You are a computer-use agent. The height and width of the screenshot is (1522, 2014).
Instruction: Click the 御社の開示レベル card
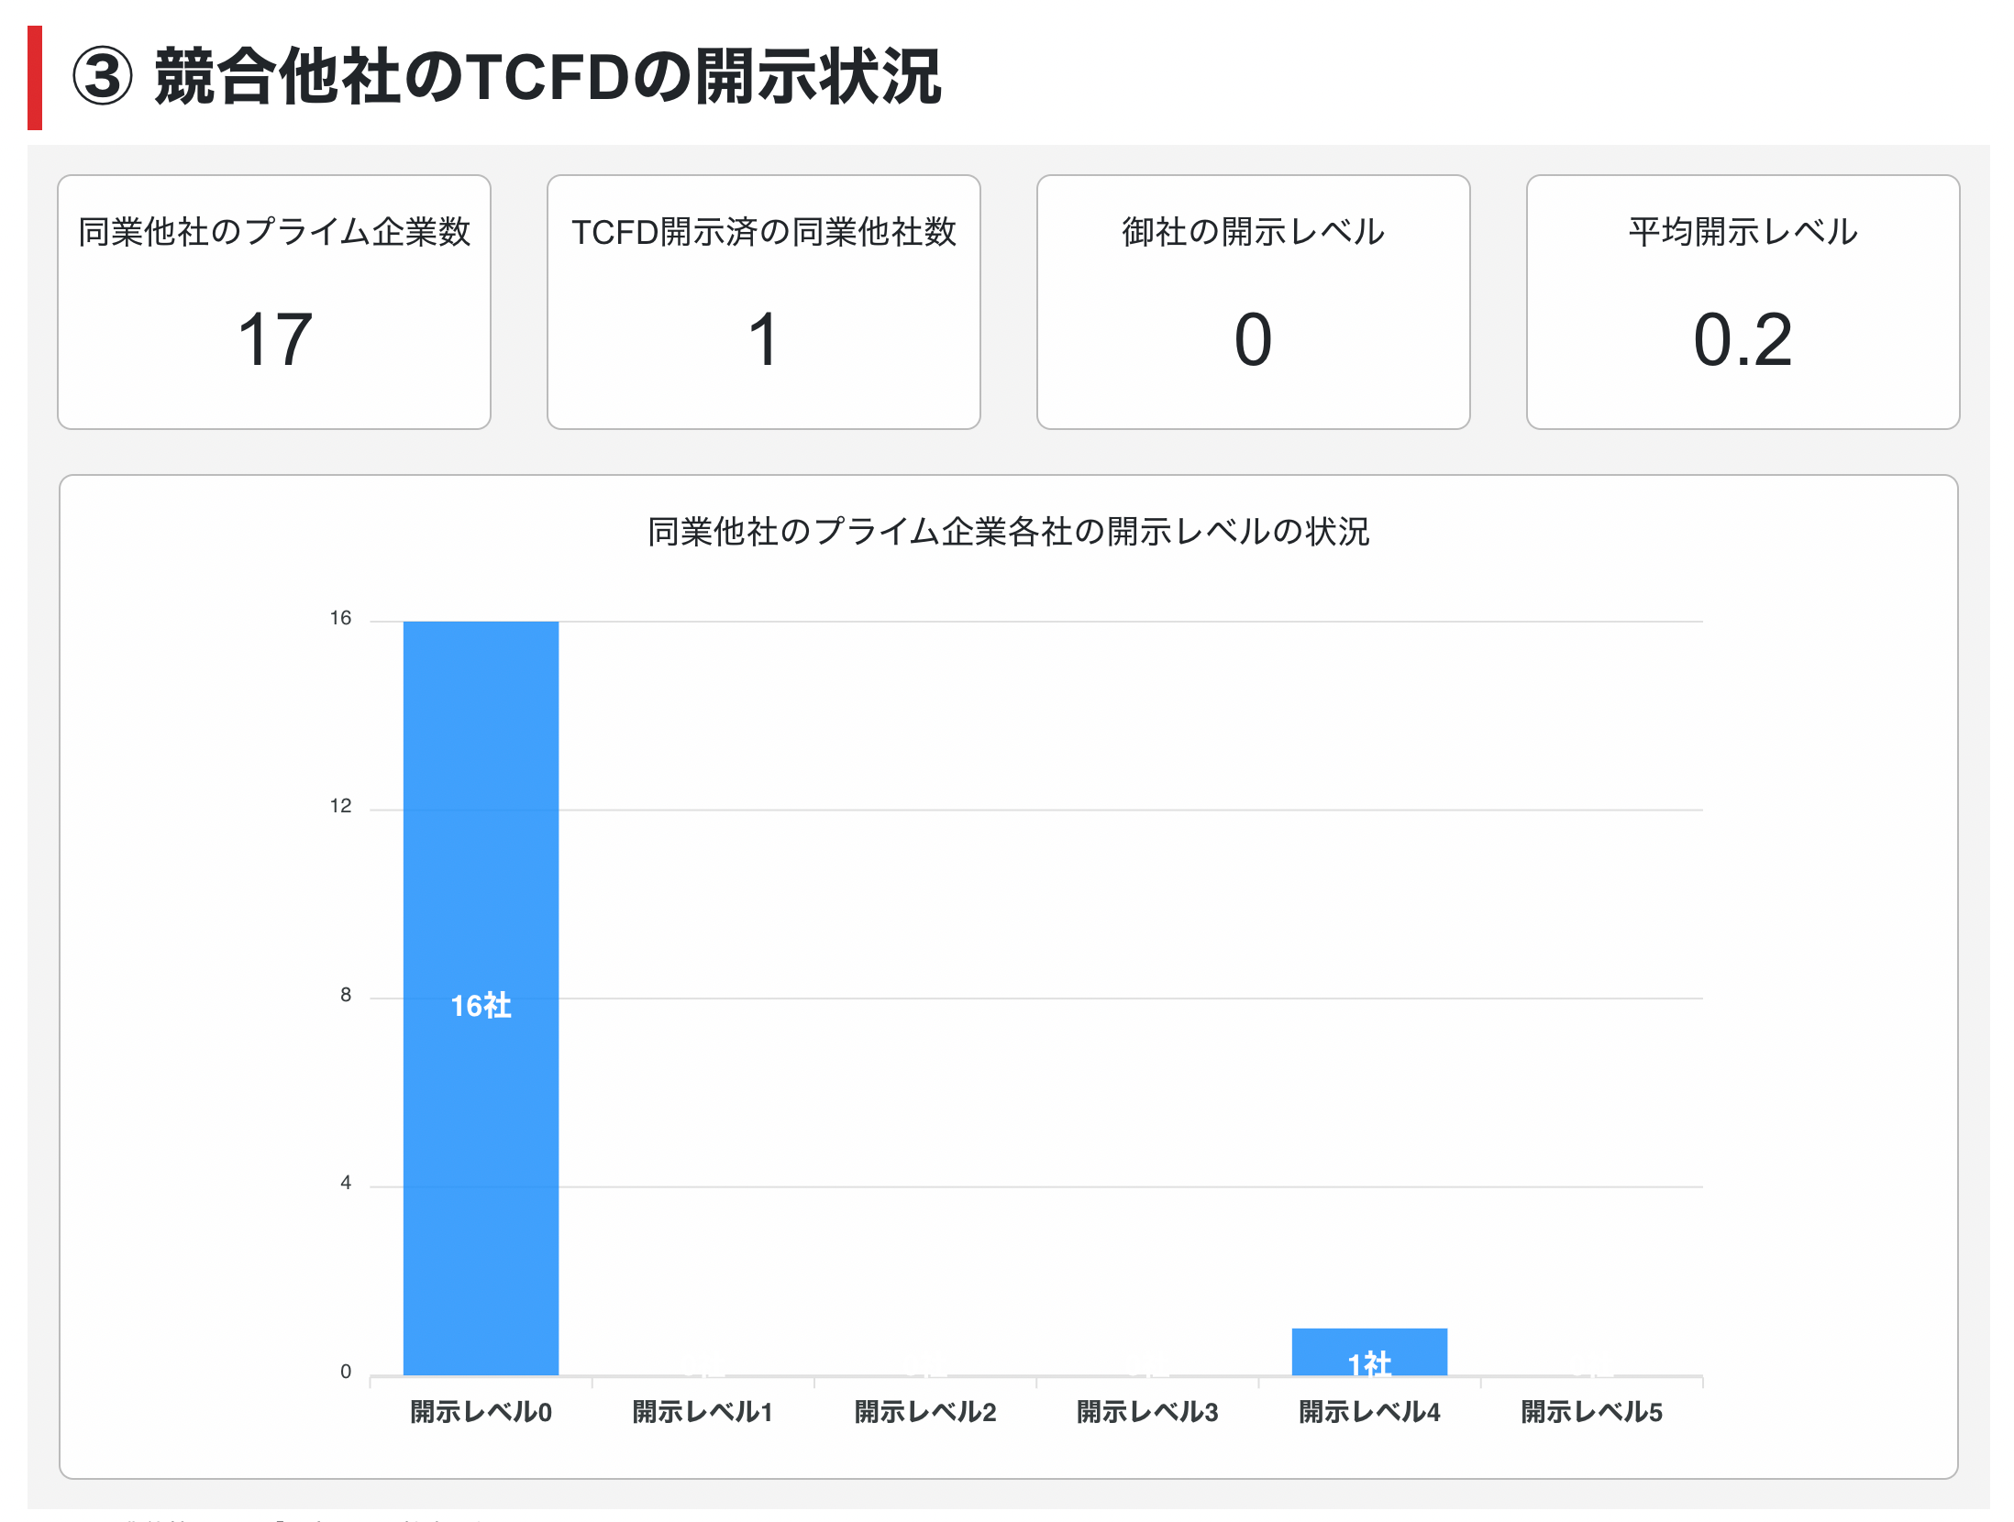click(x=1253, y=302)
